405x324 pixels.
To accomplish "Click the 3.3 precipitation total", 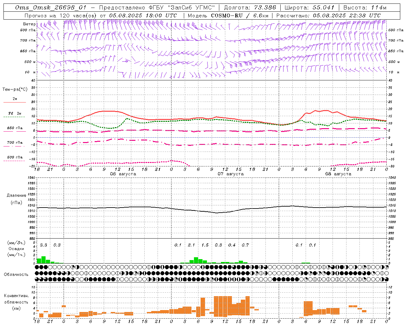I will (x=43, y=245).
